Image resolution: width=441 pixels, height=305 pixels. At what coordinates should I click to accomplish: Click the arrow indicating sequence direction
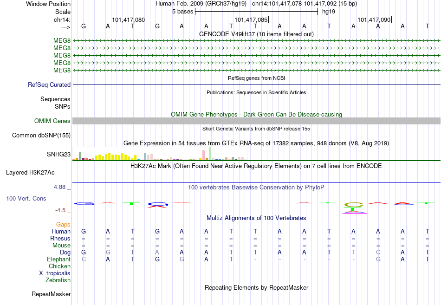[x=66, y=27]
